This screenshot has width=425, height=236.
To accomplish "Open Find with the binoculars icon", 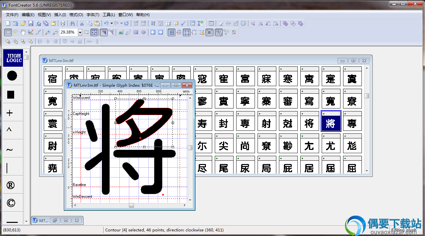I will [72, 23].
